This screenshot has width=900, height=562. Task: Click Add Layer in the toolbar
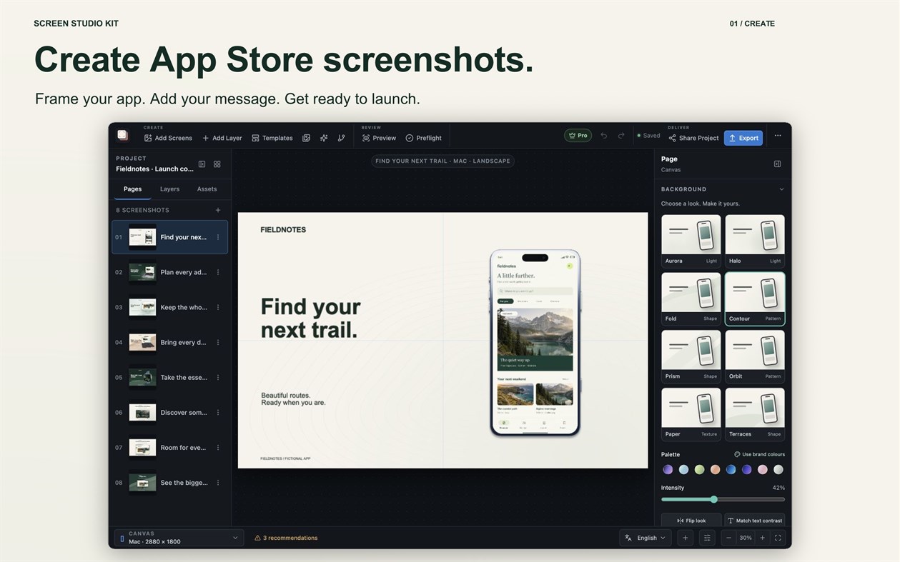(x=222, y=138)
